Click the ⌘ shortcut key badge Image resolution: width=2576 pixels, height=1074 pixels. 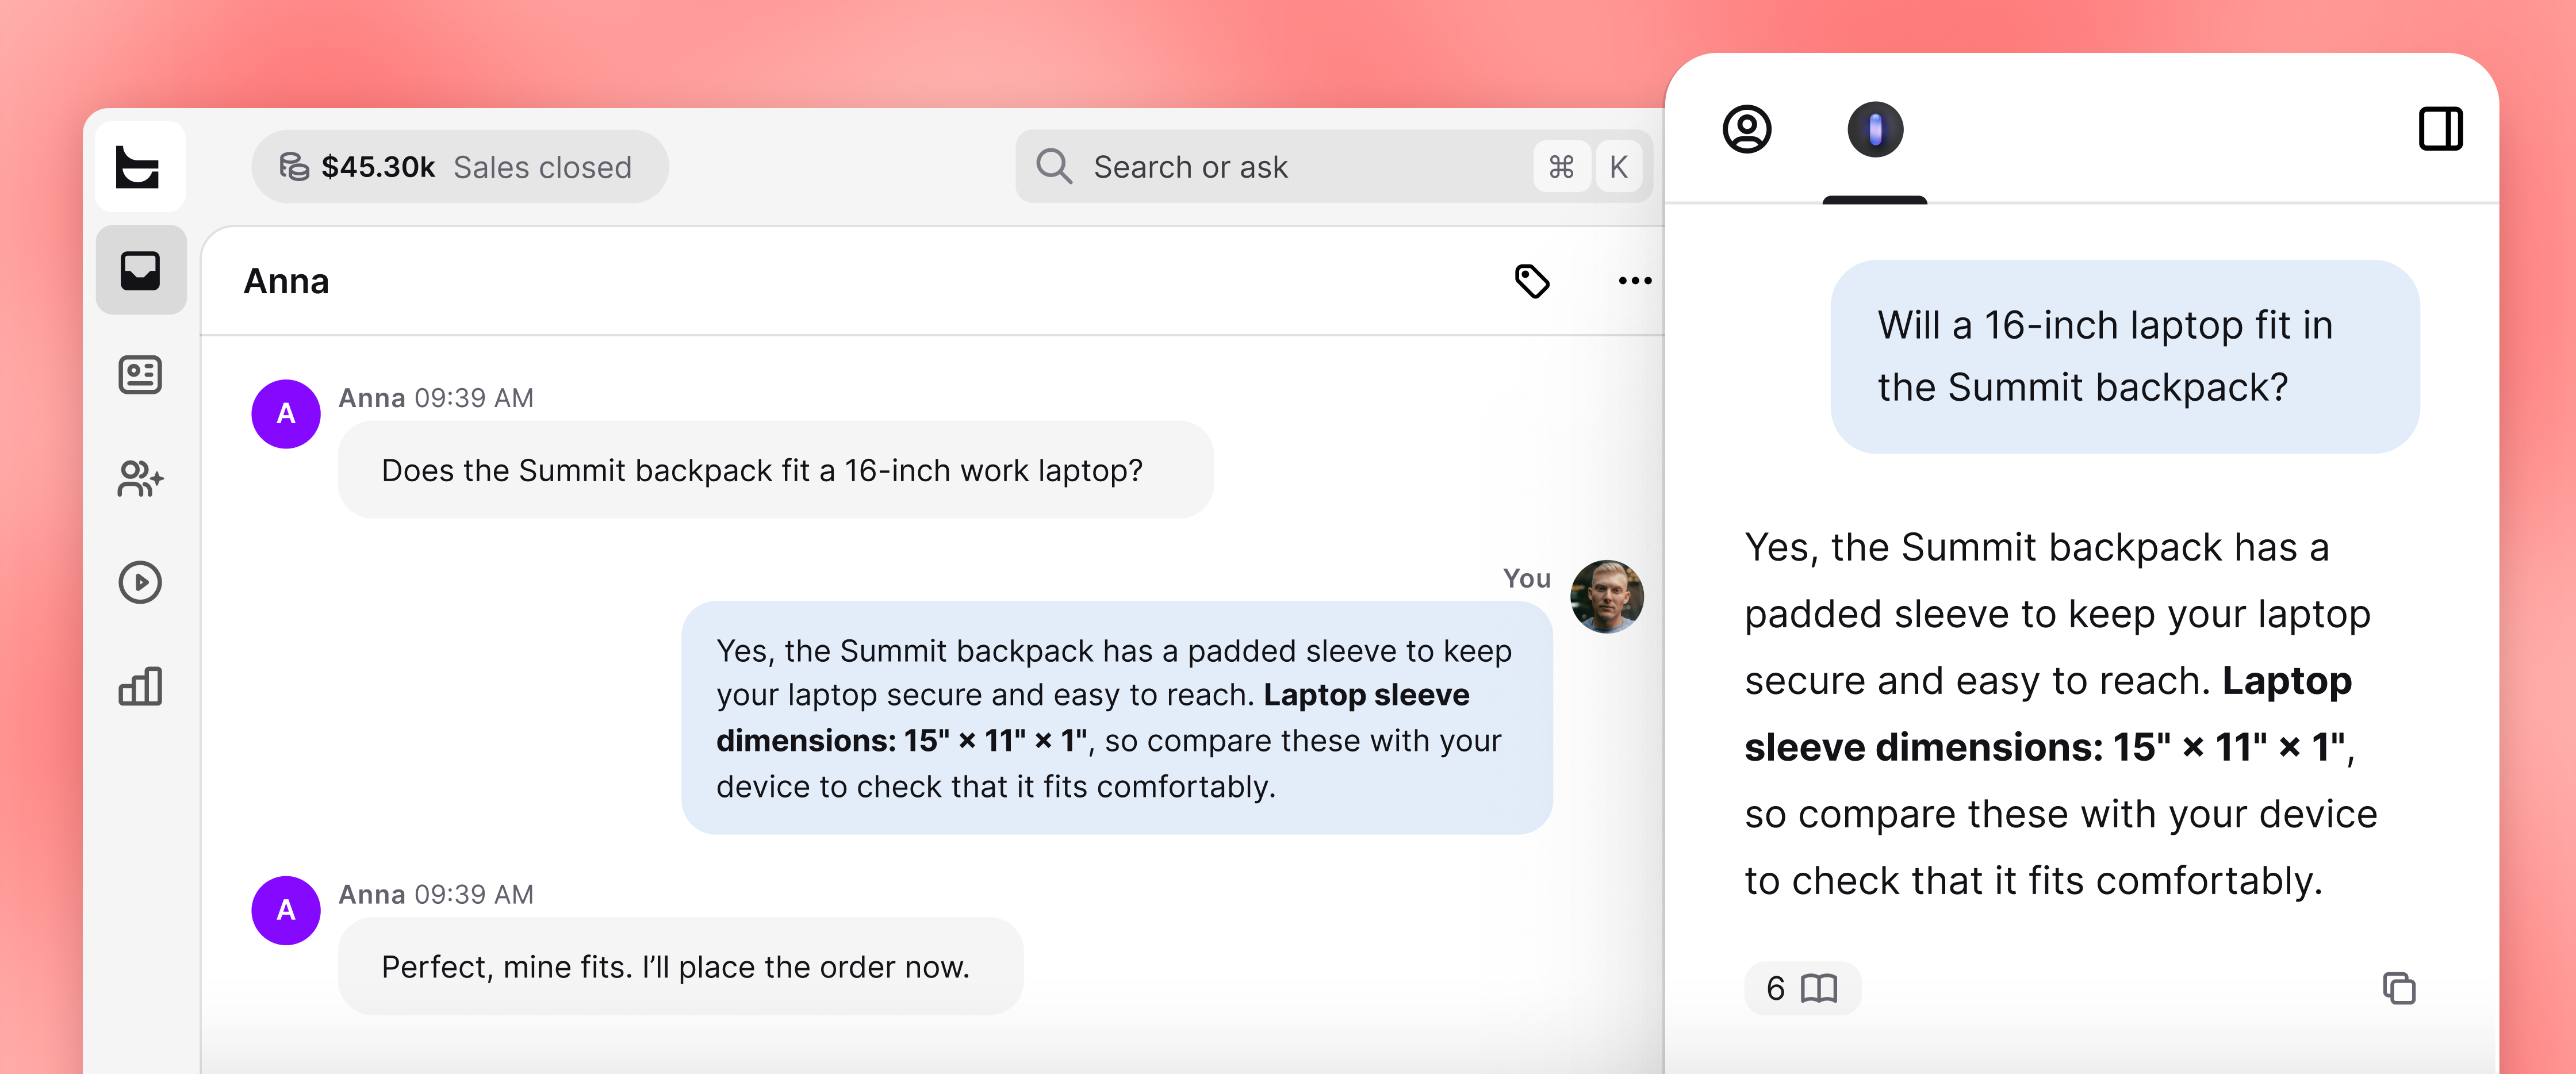pos(1562,166)
